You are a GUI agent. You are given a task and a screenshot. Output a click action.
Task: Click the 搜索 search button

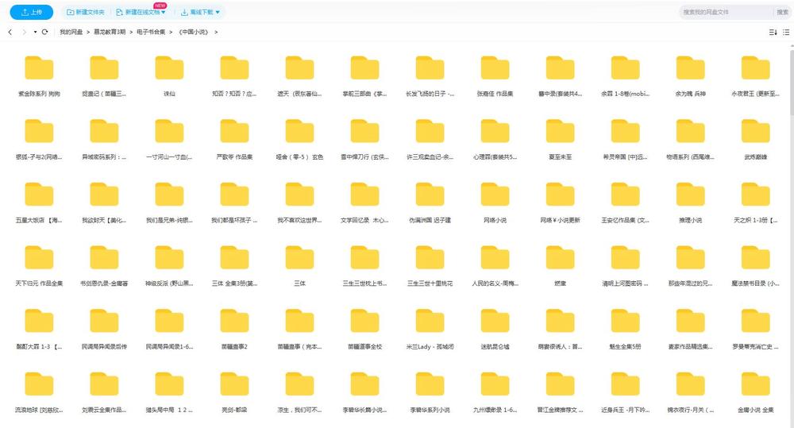(782, 12)
